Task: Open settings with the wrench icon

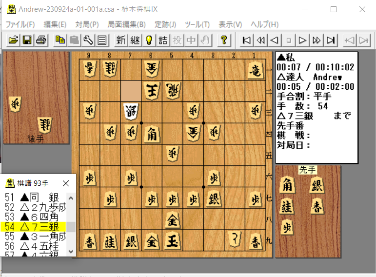Action: coord(88,40)
